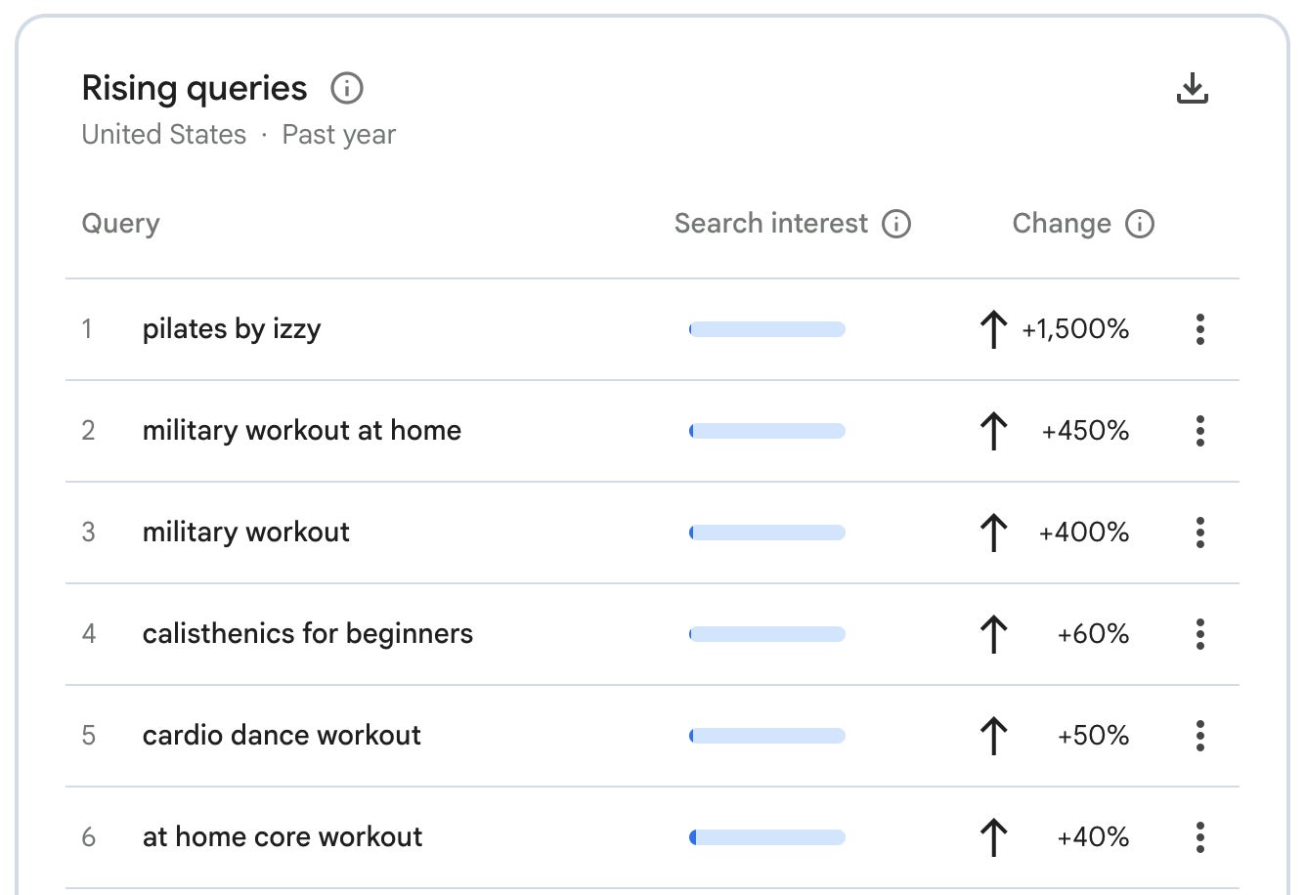Open the cardio dance workout query

pyautogui.click(x=282, y=736)
